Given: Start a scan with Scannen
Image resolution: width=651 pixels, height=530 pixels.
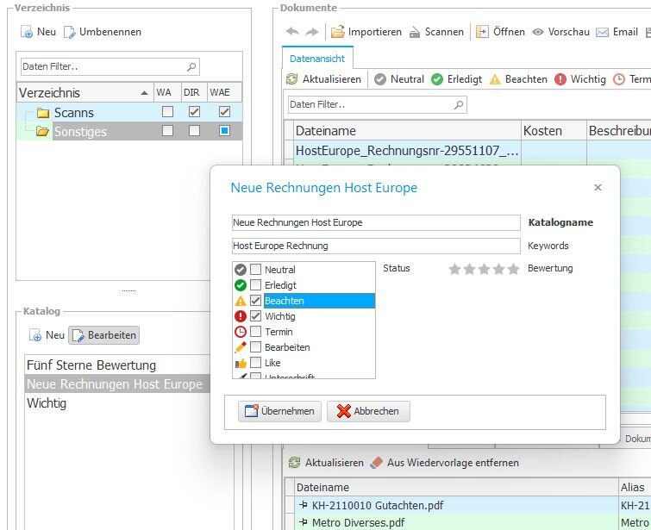Looking at the screenshot, I should click(436, 32).
